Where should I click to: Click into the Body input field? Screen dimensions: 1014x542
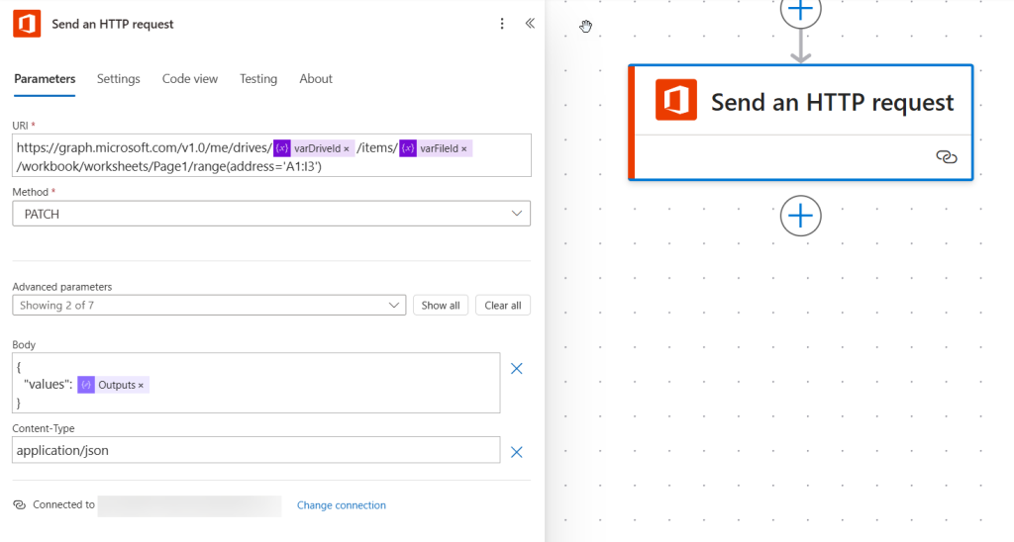[256, 383]
